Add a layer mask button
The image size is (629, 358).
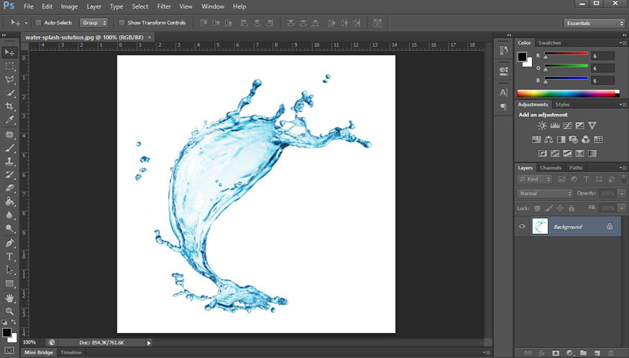click(555, 353)
